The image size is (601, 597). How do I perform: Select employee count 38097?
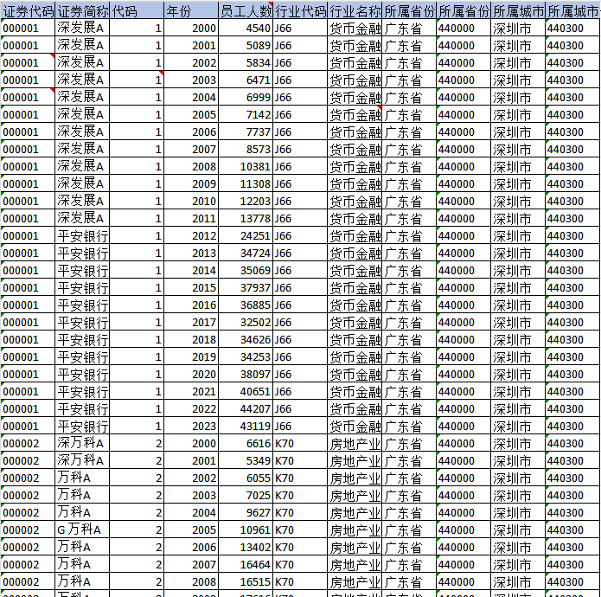246,374
